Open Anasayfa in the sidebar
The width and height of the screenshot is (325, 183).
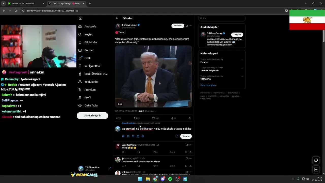87,26
